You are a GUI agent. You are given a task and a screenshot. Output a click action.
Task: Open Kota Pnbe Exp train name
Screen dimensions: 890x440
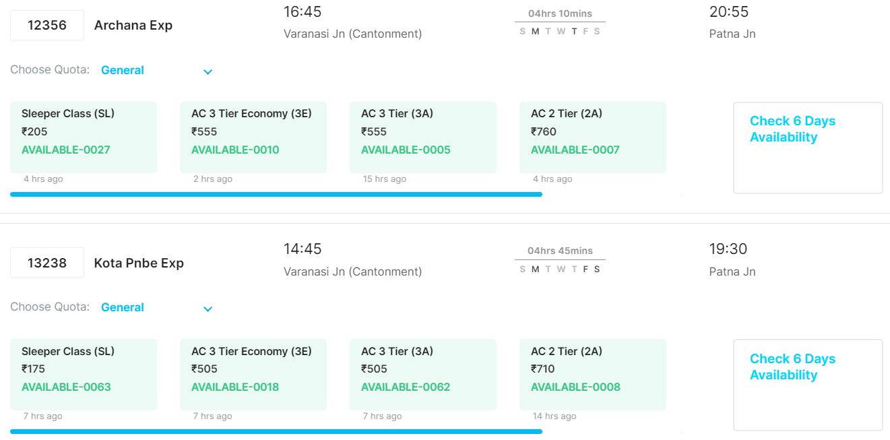point(139,263)
